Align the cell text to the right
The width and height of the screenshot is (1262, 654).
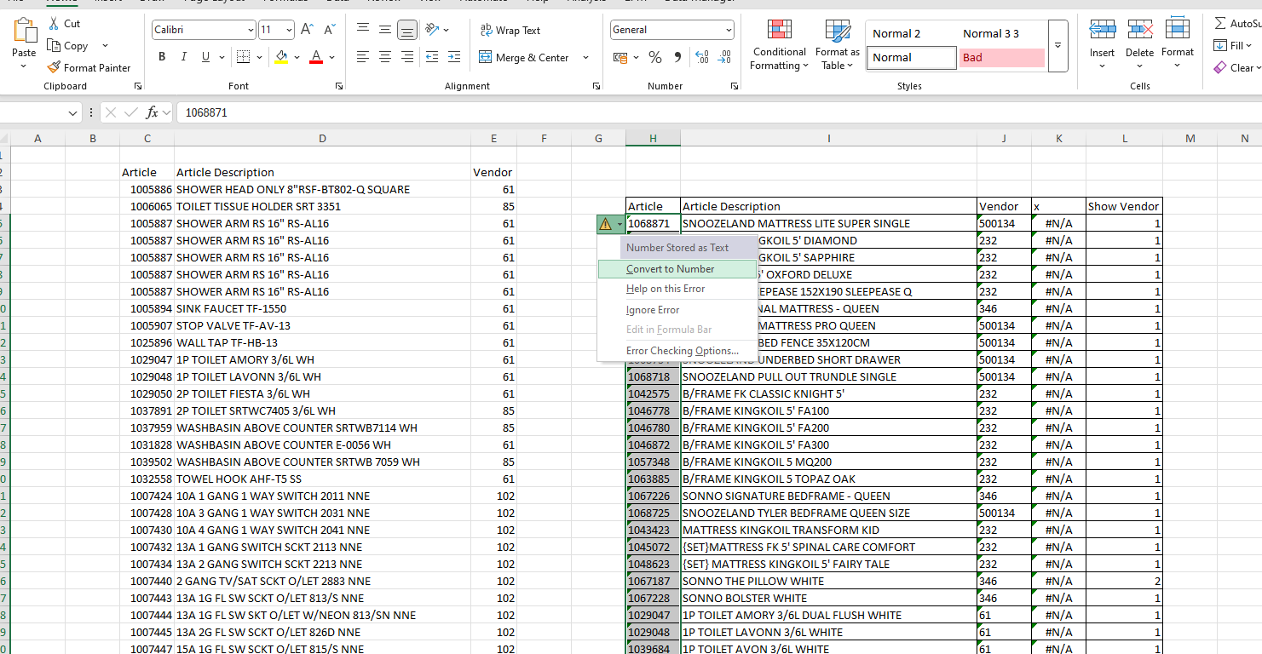(x=407, y=57)
